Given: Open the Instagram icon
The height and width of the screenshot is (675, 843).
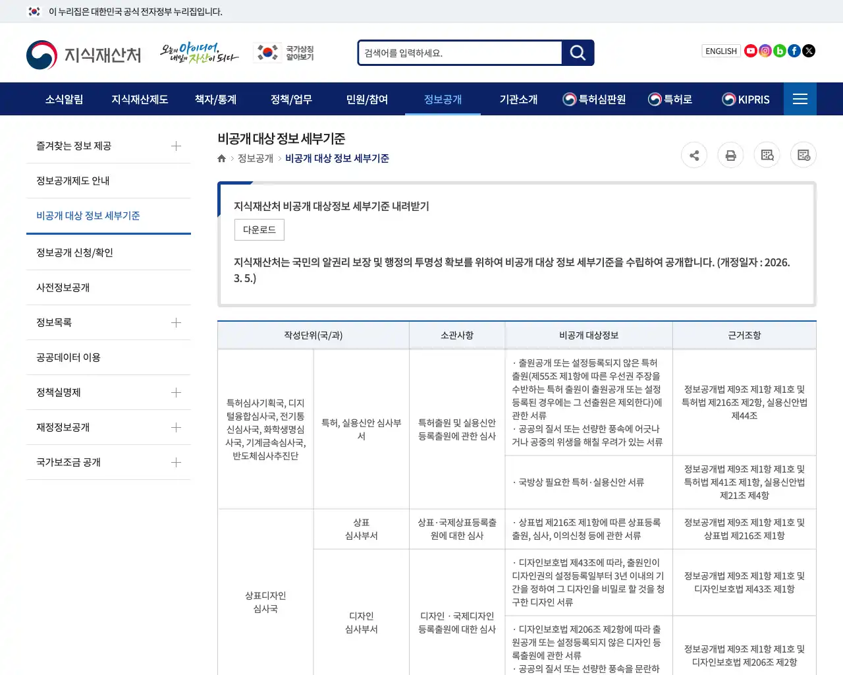Looking at the screenshot, I should pyautogui.click(x=765, y=51).
